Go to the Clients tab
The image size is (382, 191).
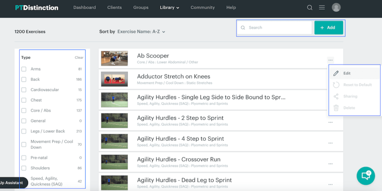pos(114,7)
